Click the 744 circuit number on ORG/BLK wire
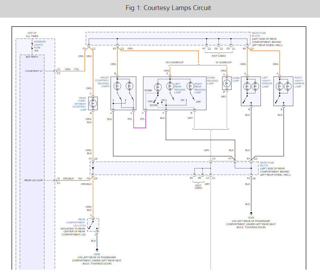The height and width of the screenshot is (280, 320). point(80,178)
